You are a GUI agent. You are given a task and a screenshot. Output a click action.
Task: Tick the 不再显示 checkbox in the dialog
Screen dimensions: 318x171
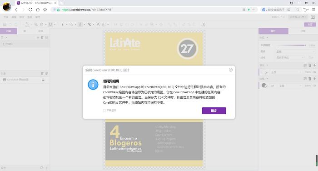104,111
